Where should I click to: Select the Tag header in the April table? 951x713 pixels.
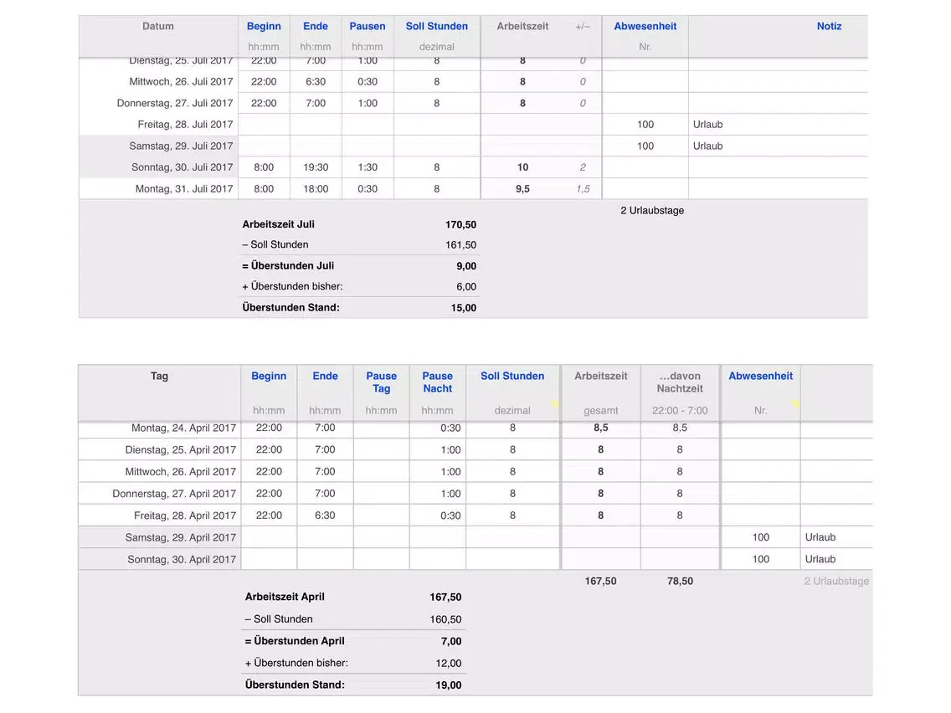pos(160,376)
